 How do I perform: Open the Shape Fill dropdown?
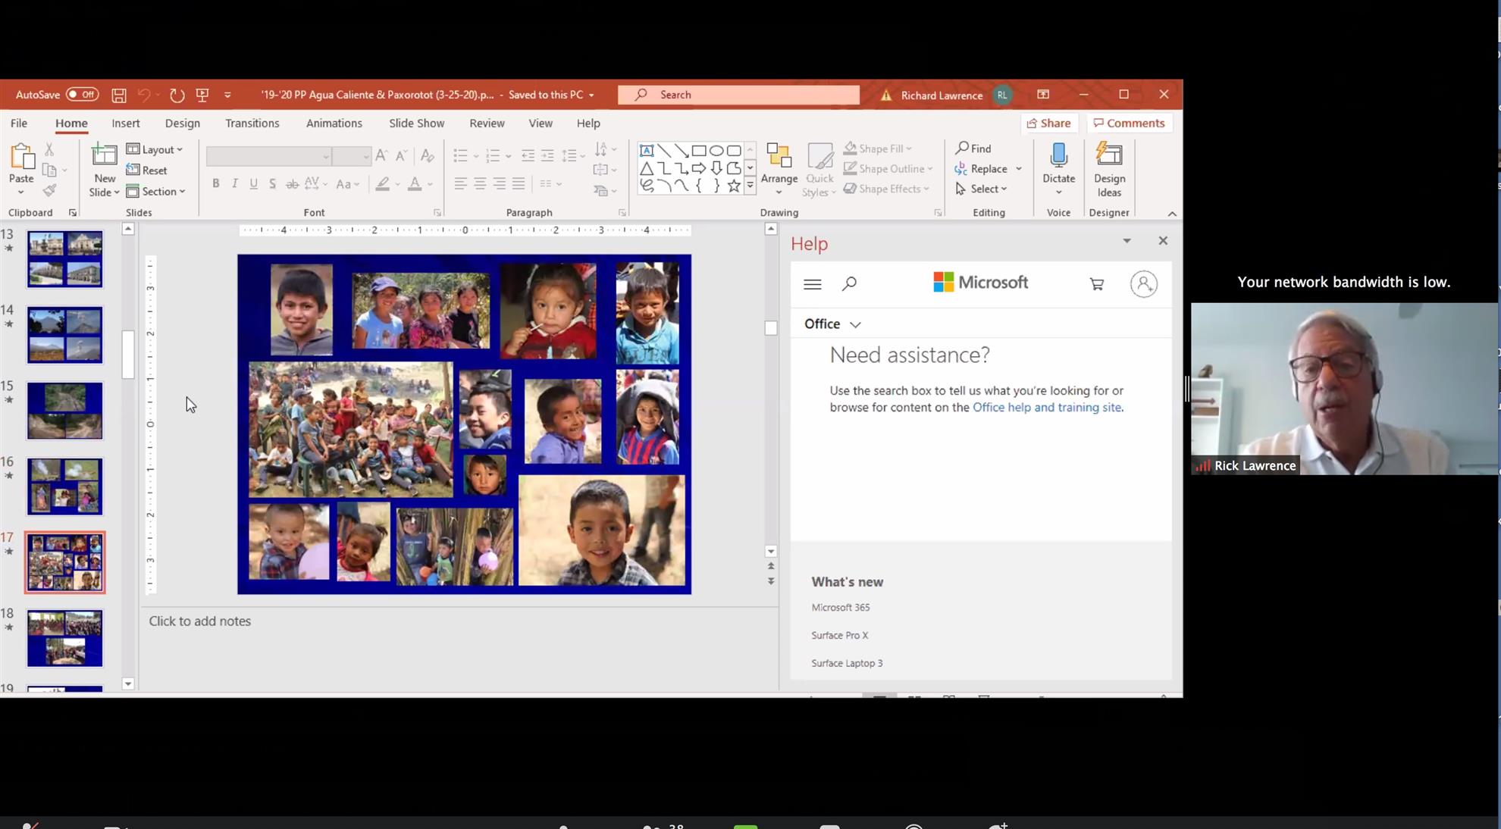[878, 149]
